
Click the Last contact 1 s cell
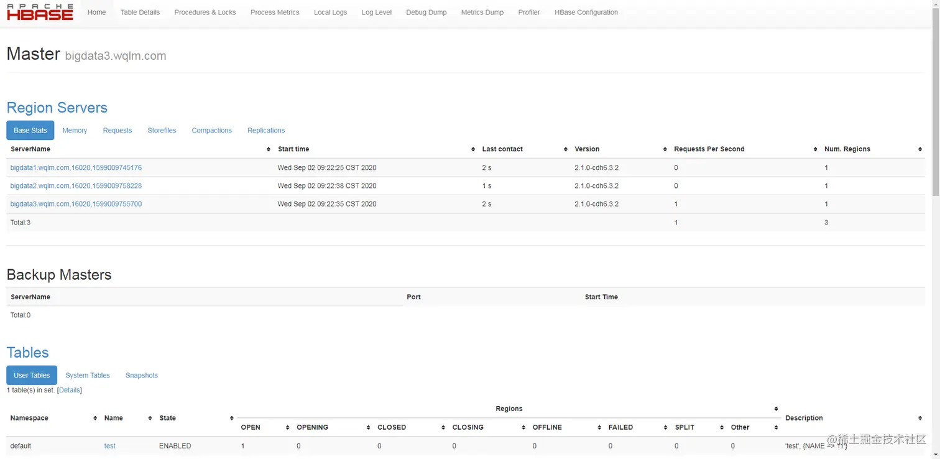(487, 186)
